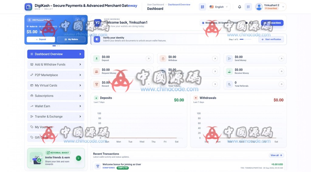Click the COMPLETED status badge
This screenshot has width=311, height=172.
[123, 168]
